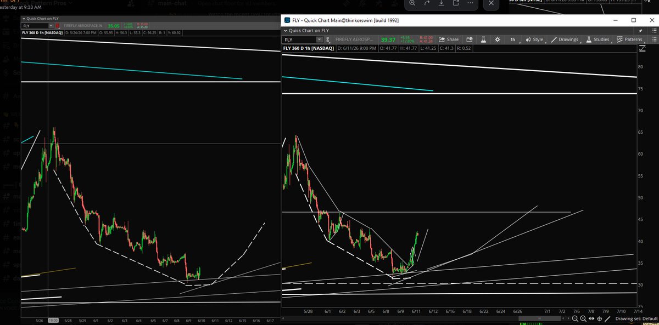Viewport: 659px width, 325px height.
Task: Click red link icon in left chart
Action: 57,26
